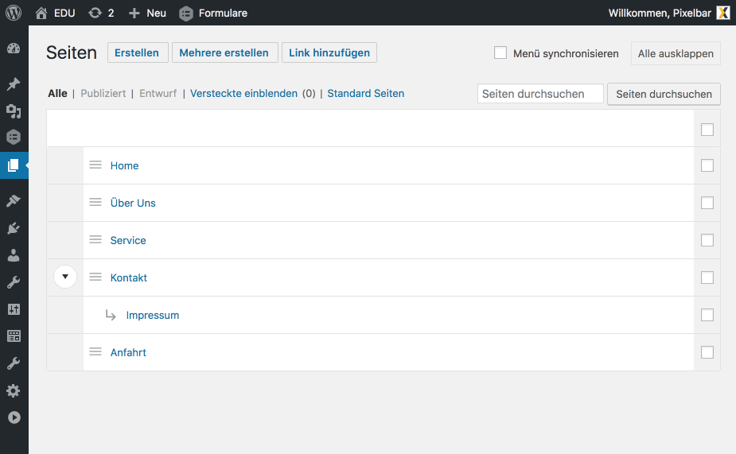Open the Plugins sidebar icon
The height and width of the screenshot is (454, 736).
click(x=14, y=228)
